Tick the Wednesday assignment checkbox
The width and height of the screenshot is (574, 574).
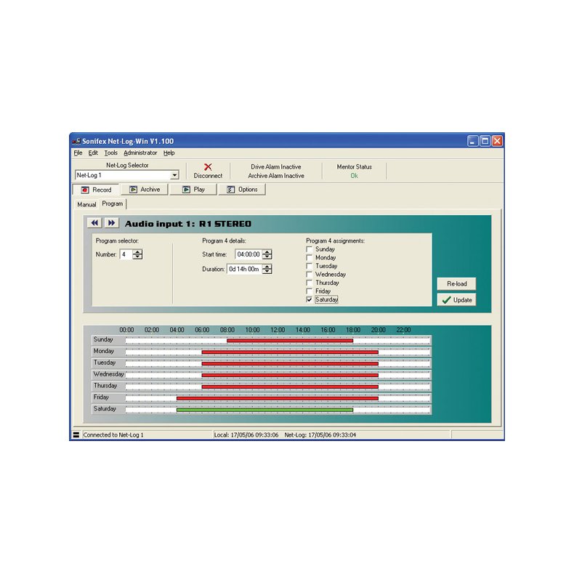pos(310,274)
